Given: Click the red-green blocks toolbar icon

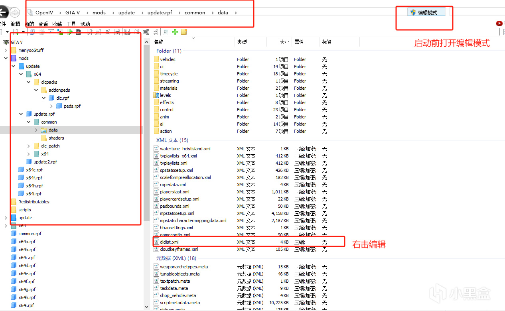Looking at the screenshot, I should [x=61, y=31].
